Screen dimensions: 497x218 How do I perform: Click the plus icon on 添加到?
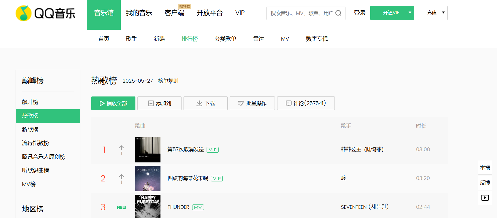pyautogui.click(x=151, y=103)
